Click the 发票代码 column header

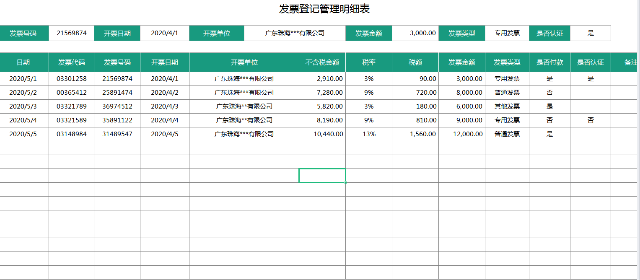click(x=71, y=62)
